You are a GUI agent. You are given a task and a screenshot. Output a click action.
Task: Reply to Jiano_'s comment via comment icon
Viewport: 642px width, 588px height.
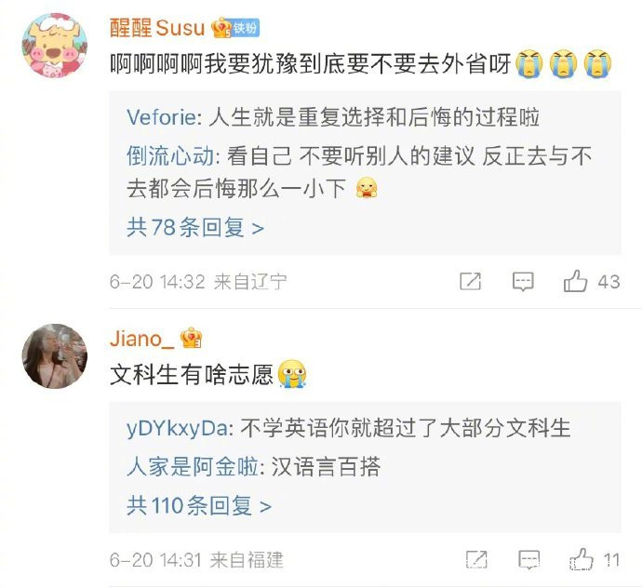529,559
